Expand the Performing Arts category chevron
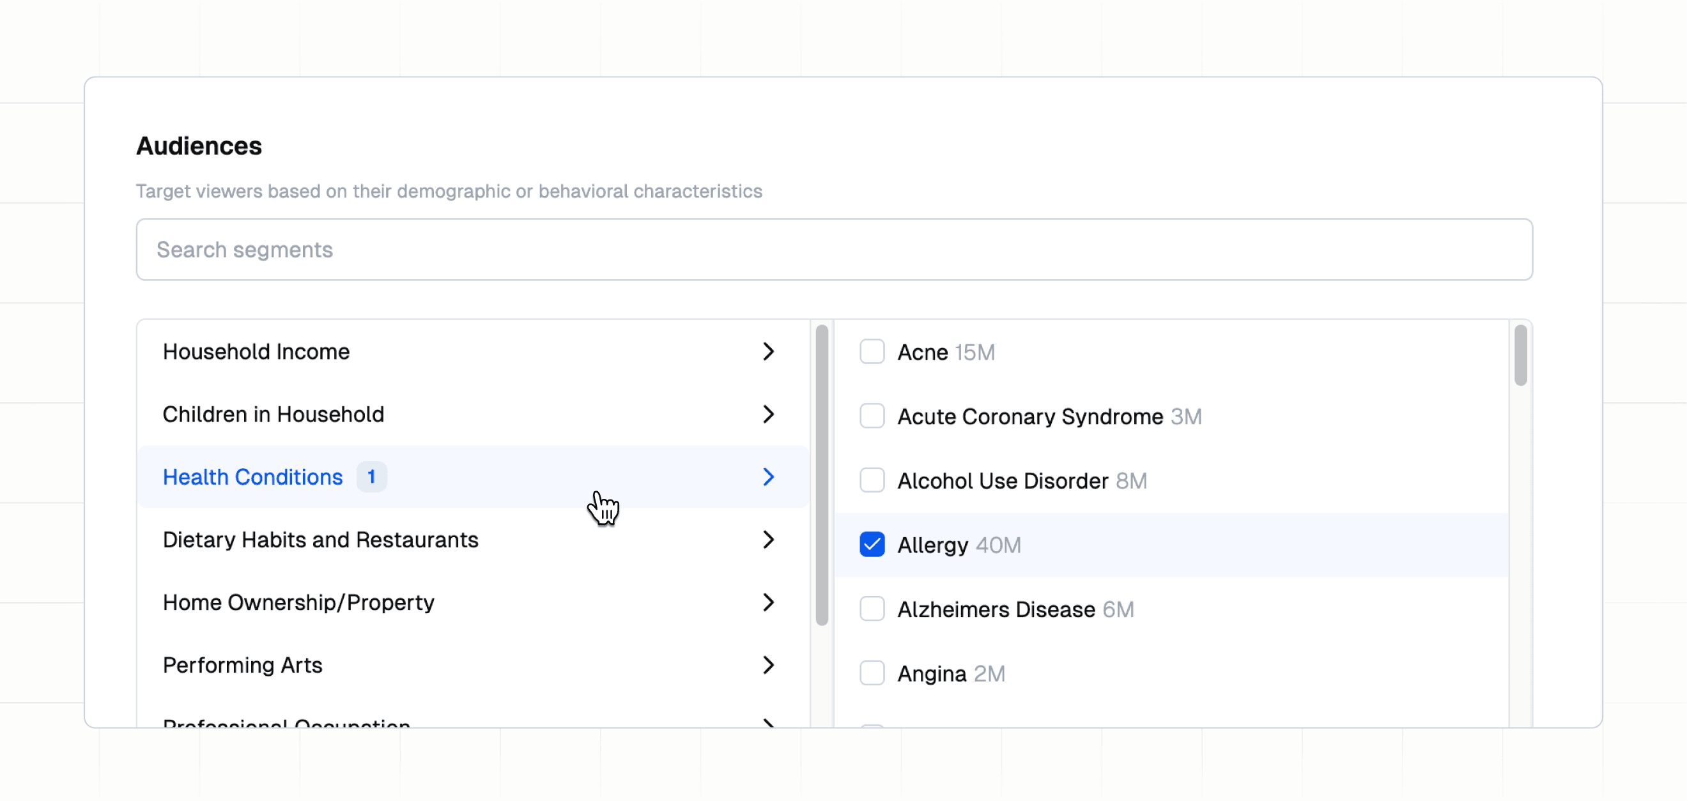This screenshot has height=801, width=1687. coord(769,665)
